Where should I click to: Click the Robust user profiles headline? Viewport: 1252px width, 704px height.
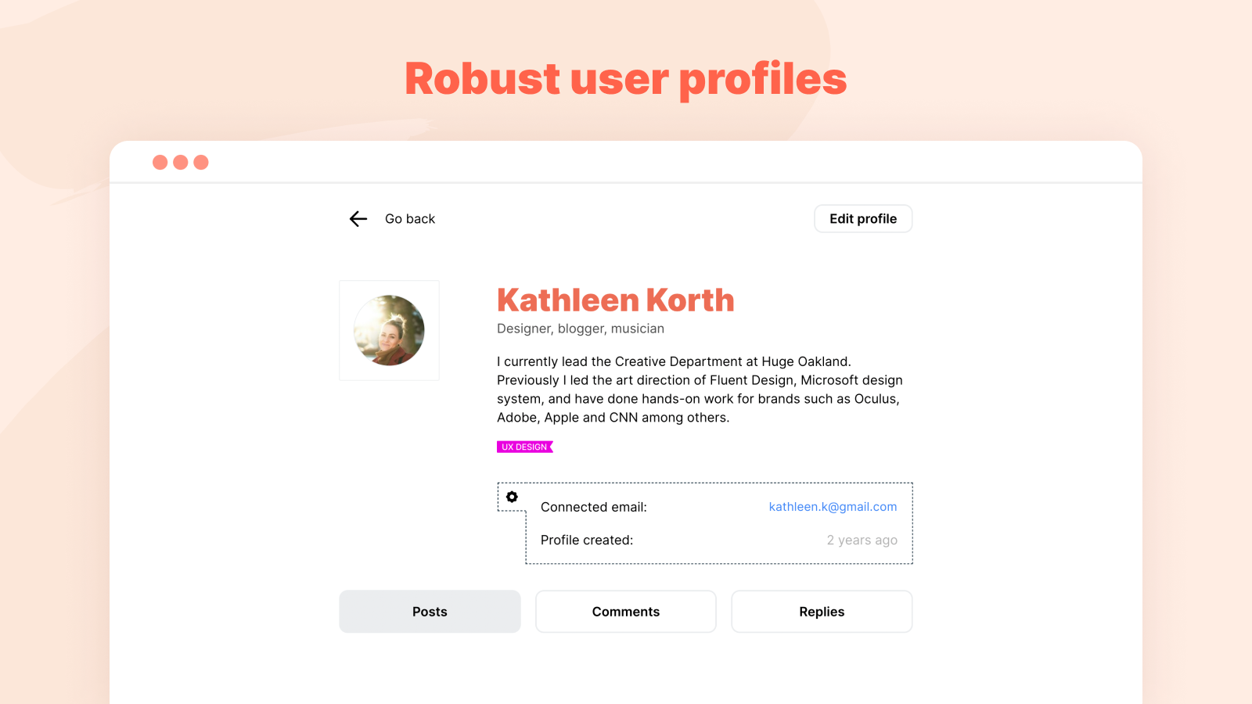tap(626, 79)
